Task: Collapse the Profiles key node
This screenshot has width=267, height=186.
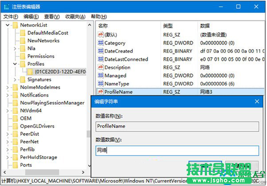Action: coord(15,64)
